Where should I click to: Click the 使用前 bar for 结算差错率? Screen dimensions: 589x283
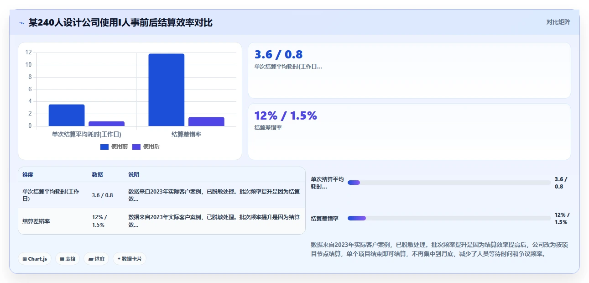(167, 90)
